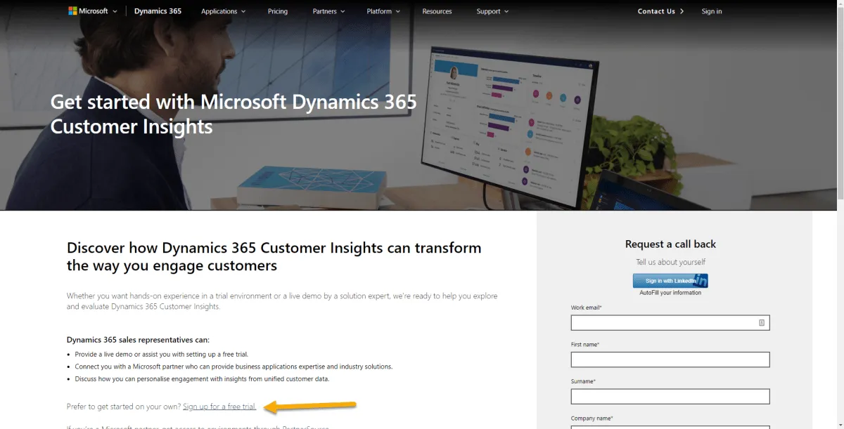Open the Pricing menu item
844x429 pixels.
[278, 11]
